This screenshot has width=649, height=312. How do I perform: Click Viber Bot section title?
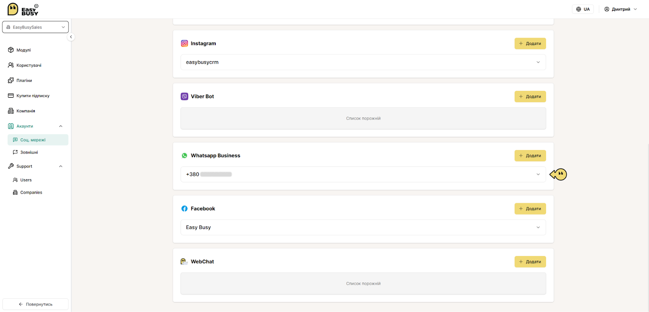[202, 96]
